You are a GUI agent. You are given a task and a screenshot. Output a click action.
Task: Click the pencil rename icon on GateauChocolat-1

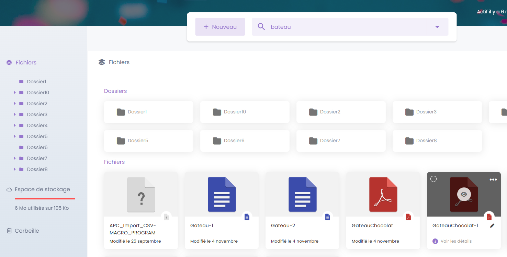click(492, 225)
